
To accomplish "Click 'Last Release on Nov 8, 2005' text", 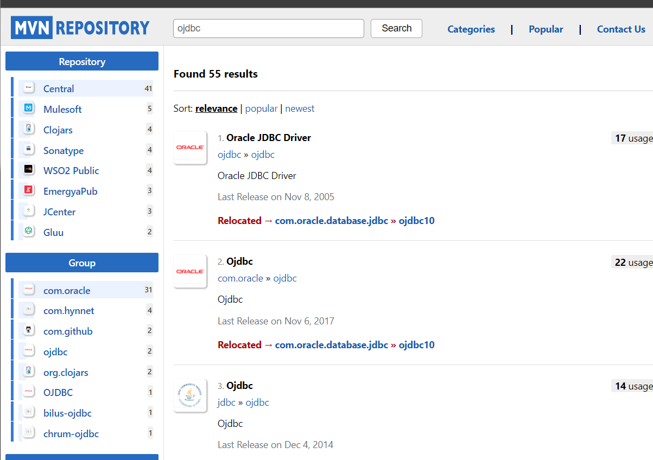I will 276,196.
